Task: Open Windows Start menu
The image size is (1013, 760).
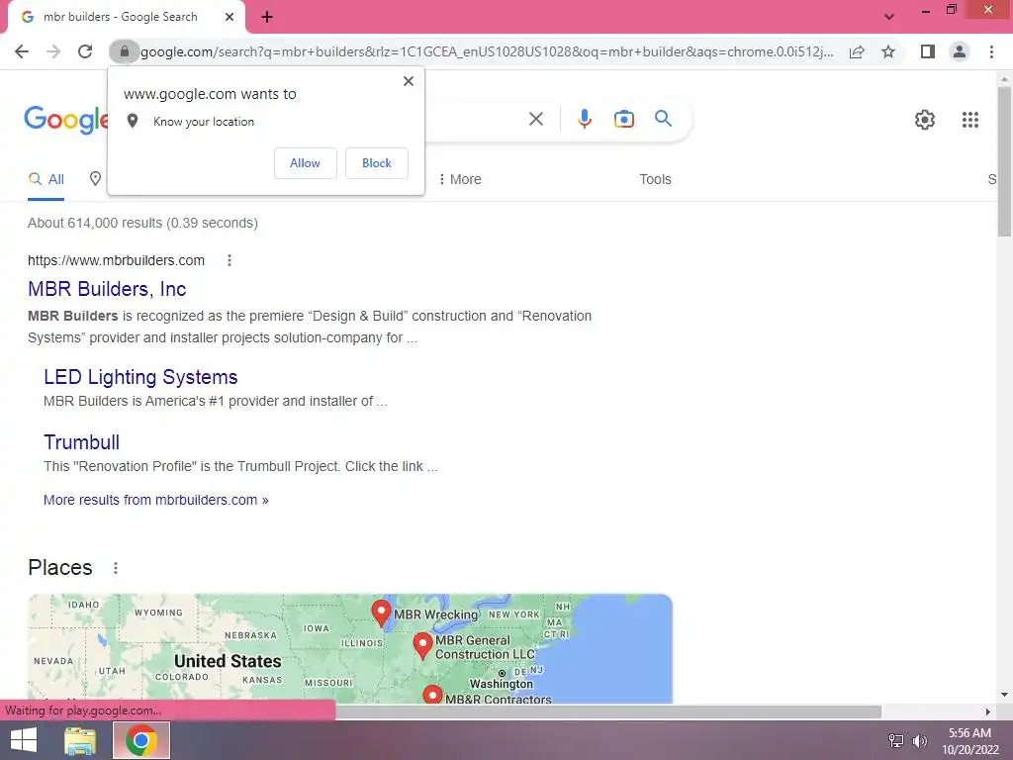Action: tap(24, 740)
